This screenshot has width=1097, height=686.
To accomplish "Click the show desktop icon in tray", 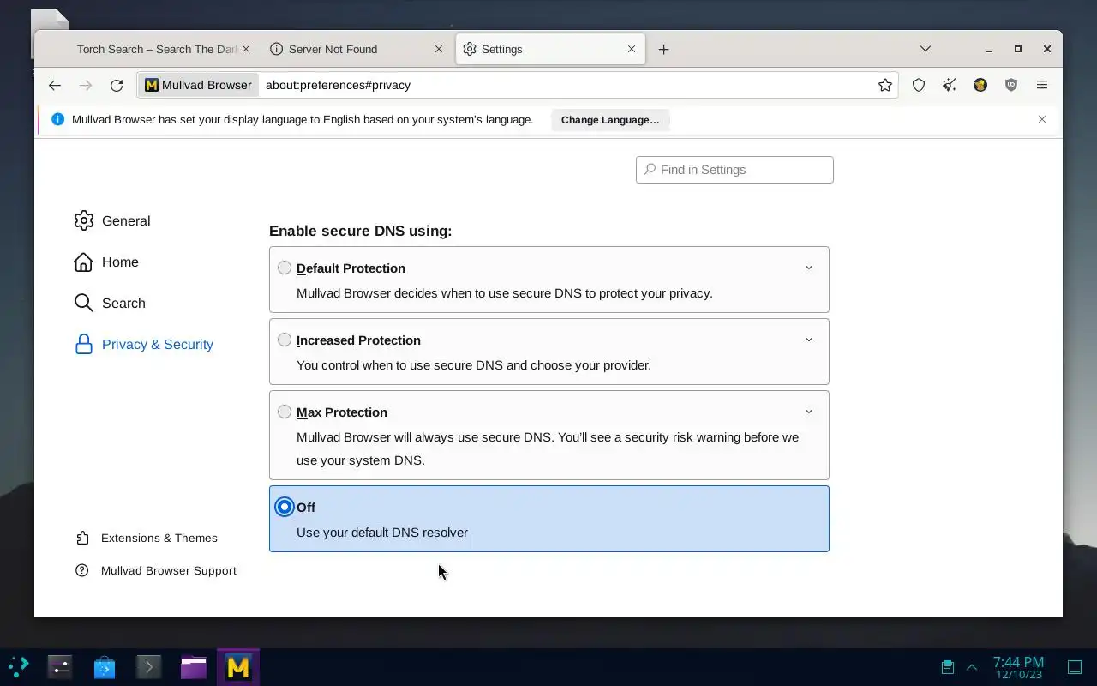I will [1075, 667].
